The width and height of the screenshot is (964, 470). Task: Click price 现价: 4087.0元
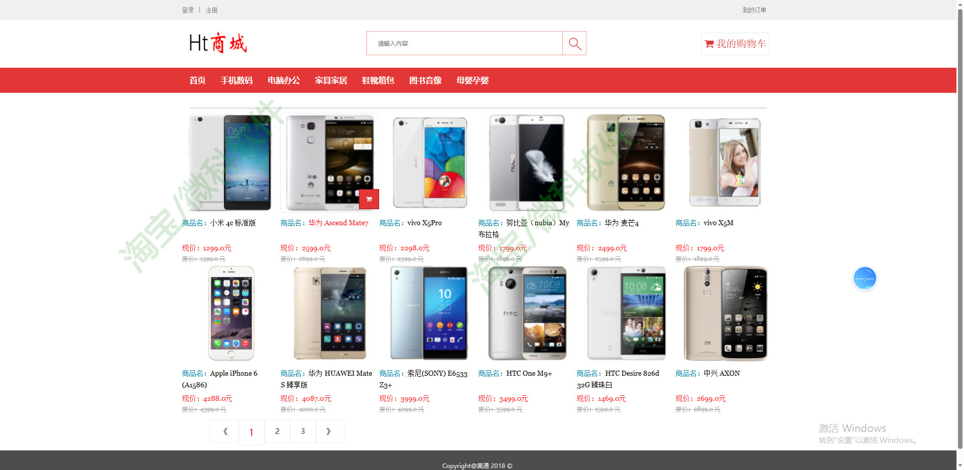(306, 398)
